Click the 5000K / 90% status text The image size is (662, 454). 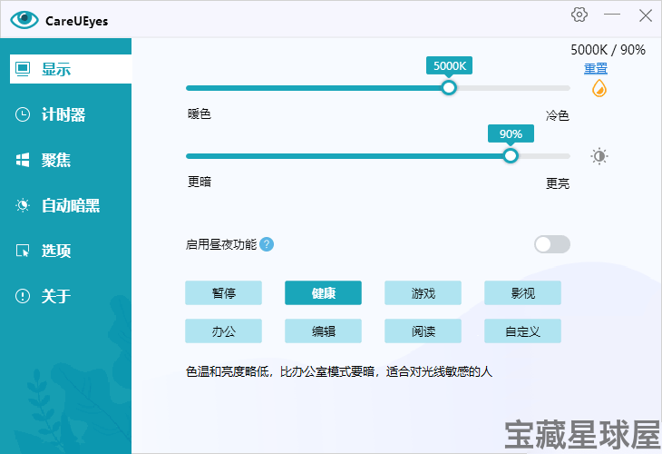(608, 50)
